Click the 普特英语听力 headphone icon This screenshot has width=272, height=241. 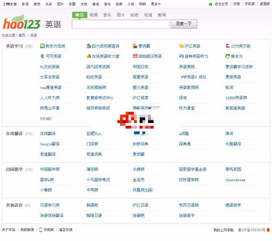click(181, 56)
